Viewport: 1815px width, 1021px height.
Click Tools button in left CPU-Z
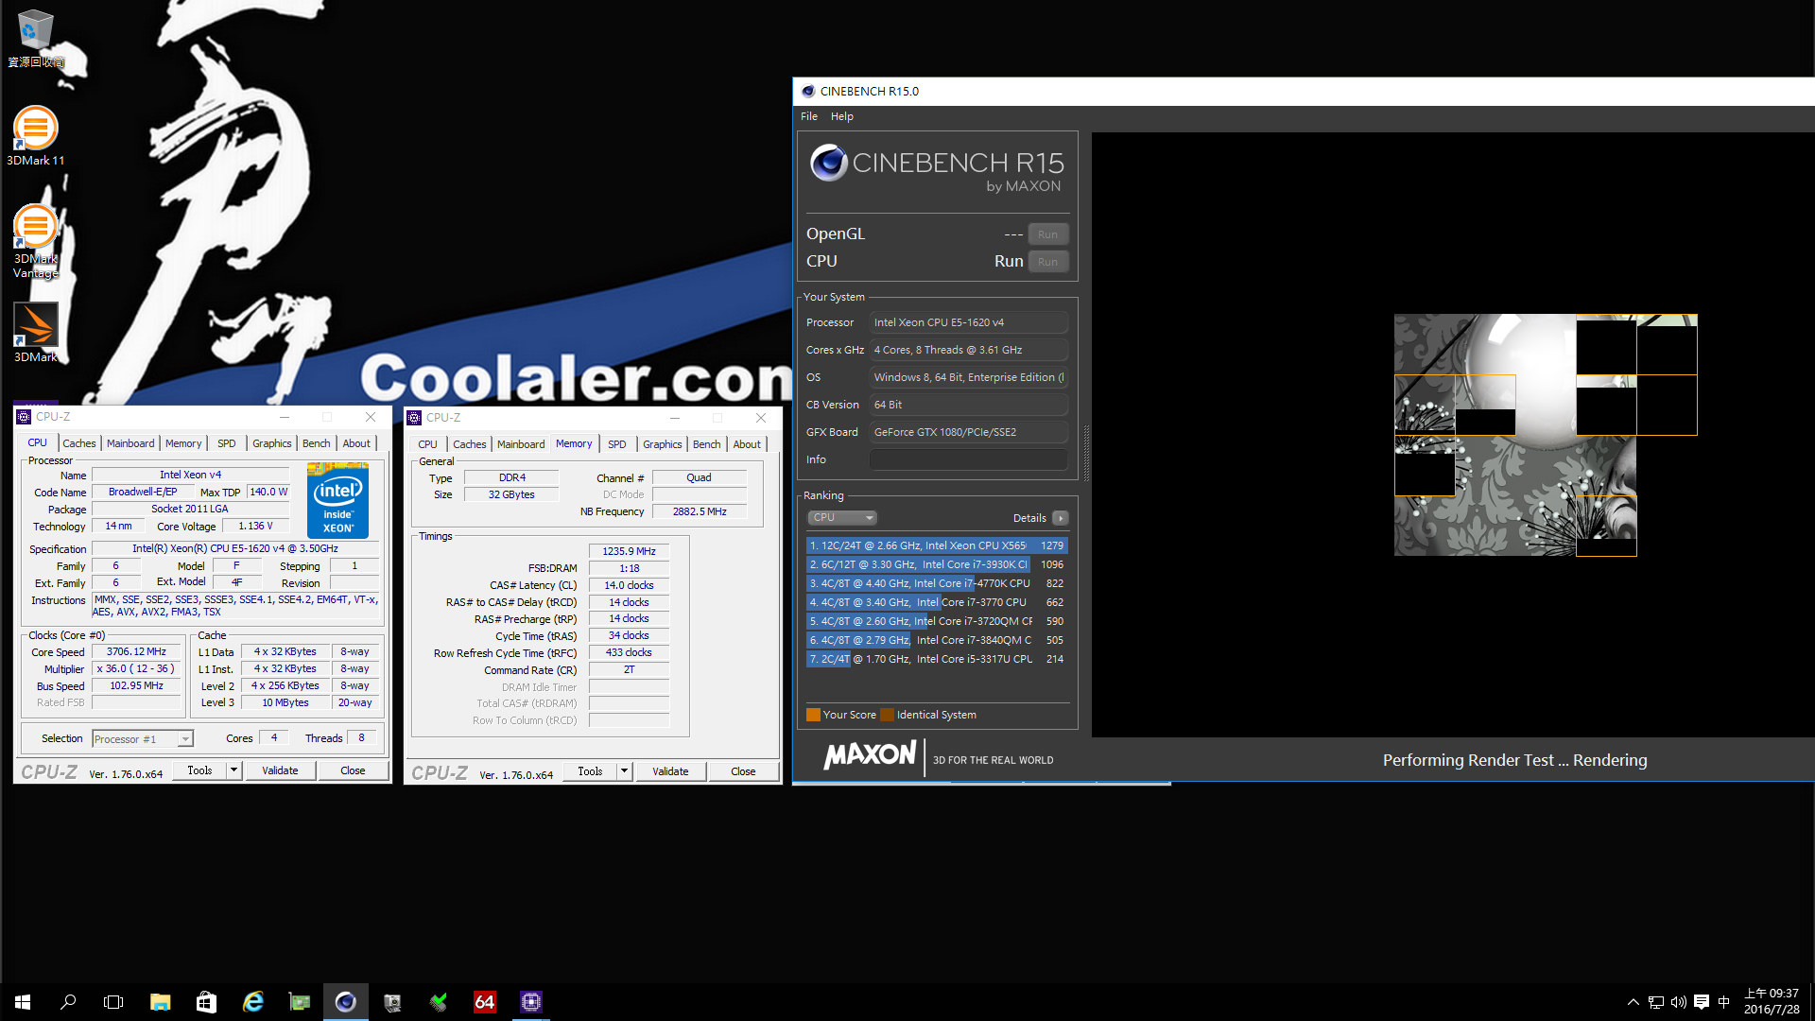click(199, 770)
